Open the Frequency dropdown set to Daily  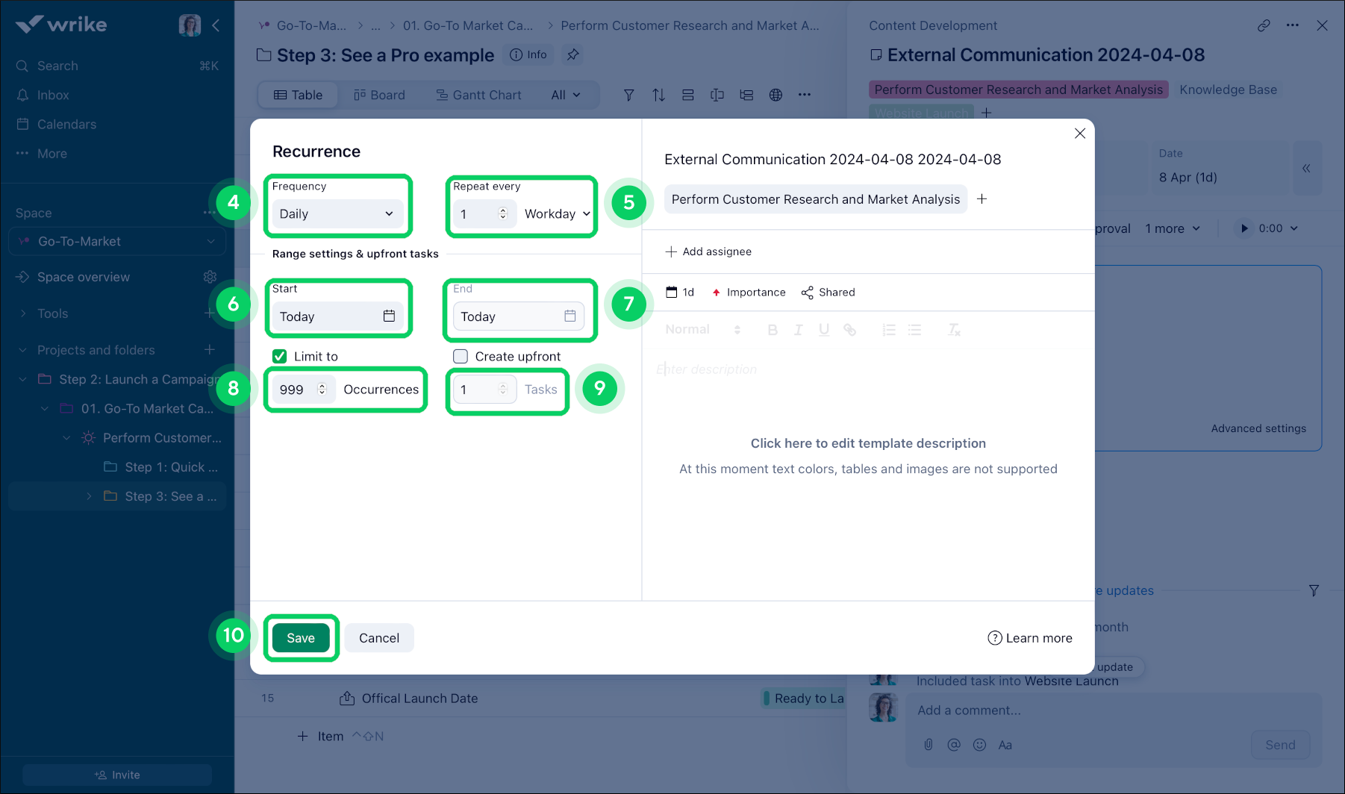coord(337,213)
